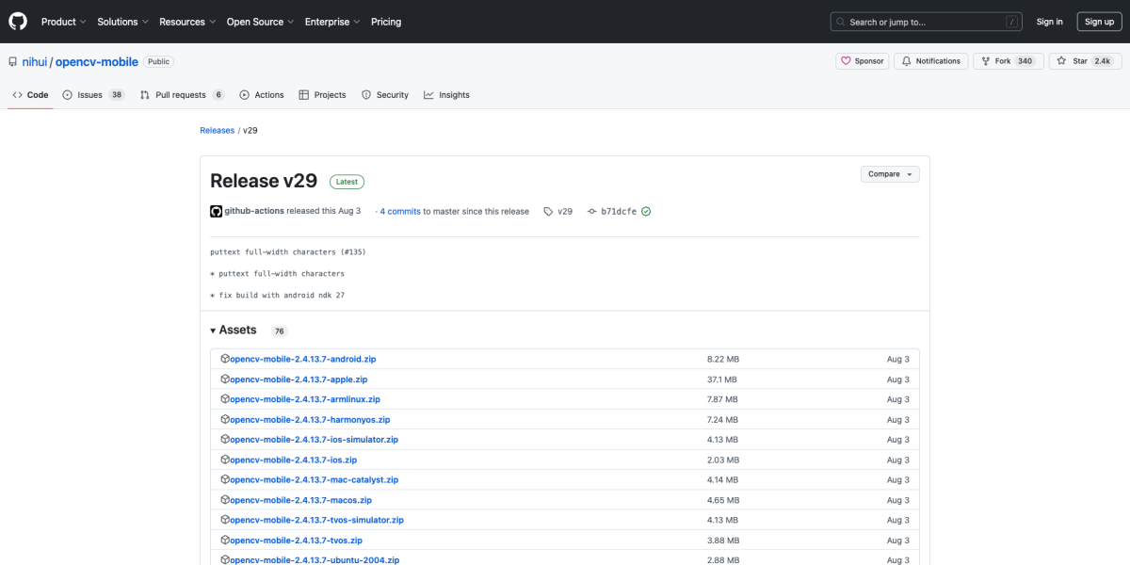Click the GitHub logo icon
Viewport: 1130px width, 565px height.
[18, 22]
